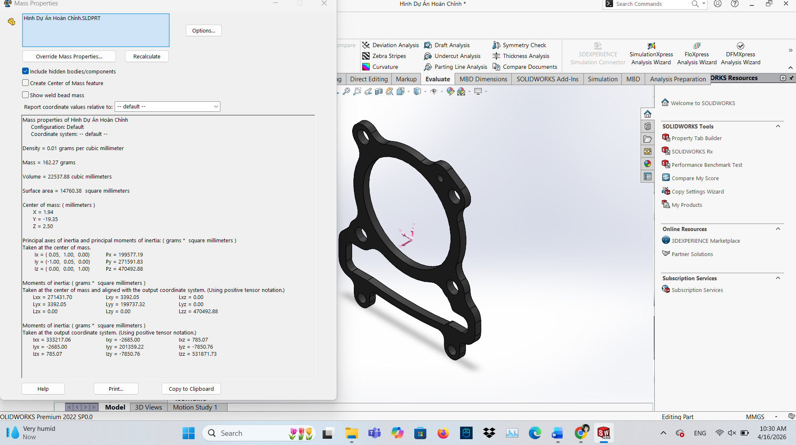
Task: Enable Zebra Stripes display
Action: [384, 56]
